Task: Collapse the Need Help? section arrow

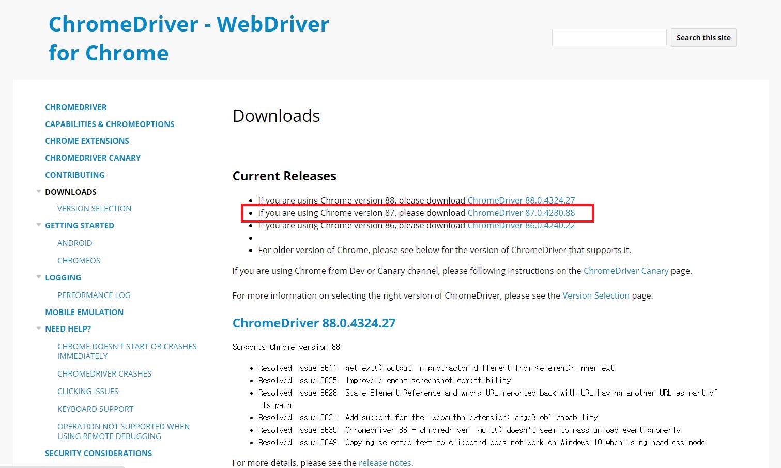Action: (x=39, y=328)
